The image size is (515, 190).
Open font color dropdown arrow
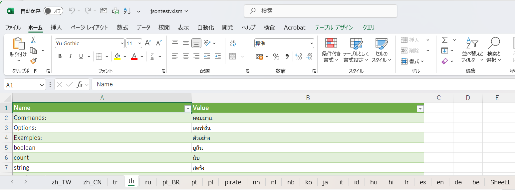(142, 56)
